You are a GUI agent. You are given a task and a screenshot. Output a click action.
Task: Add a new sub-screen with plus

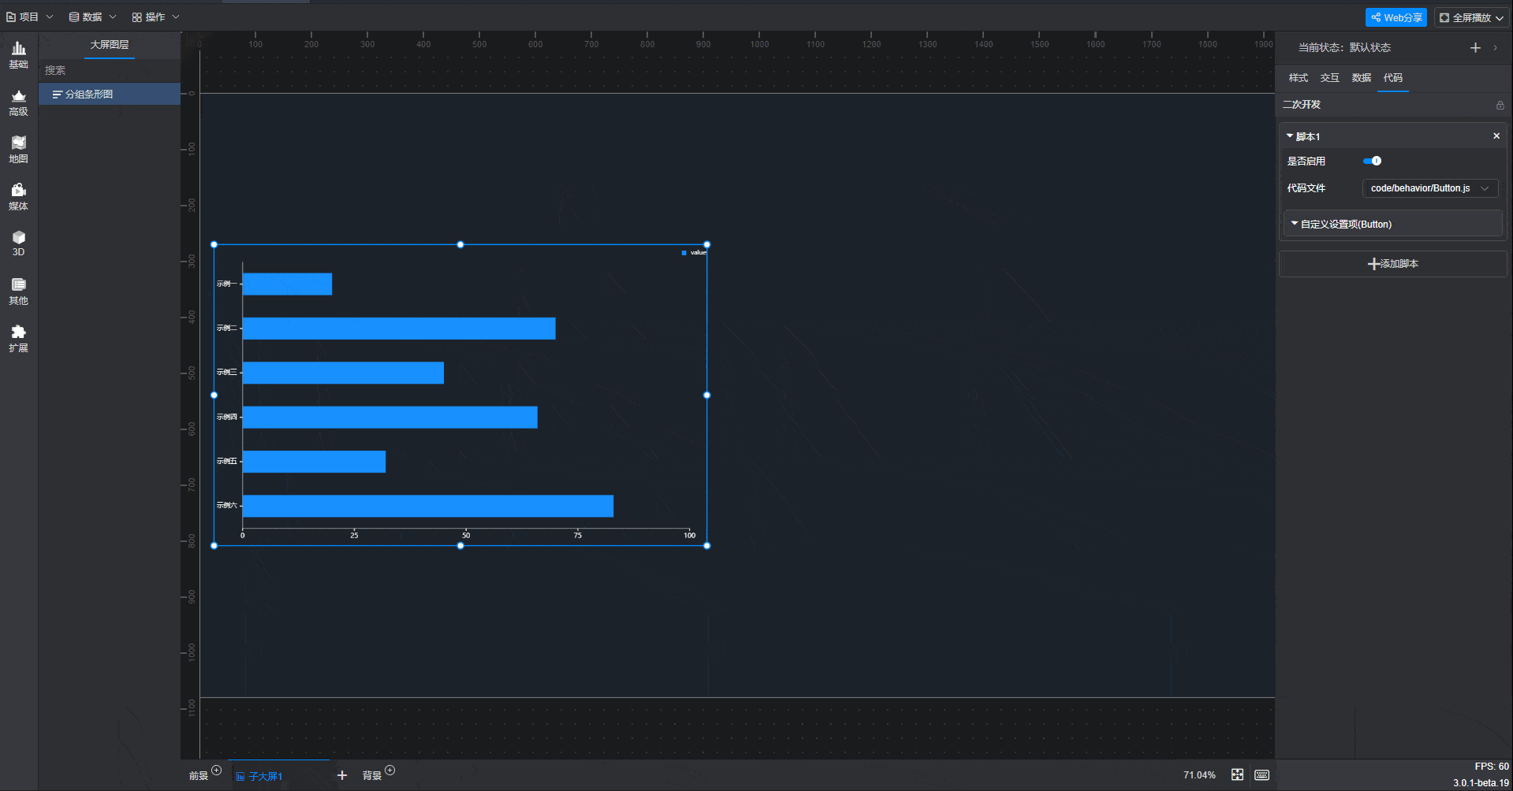click(342, 775)
